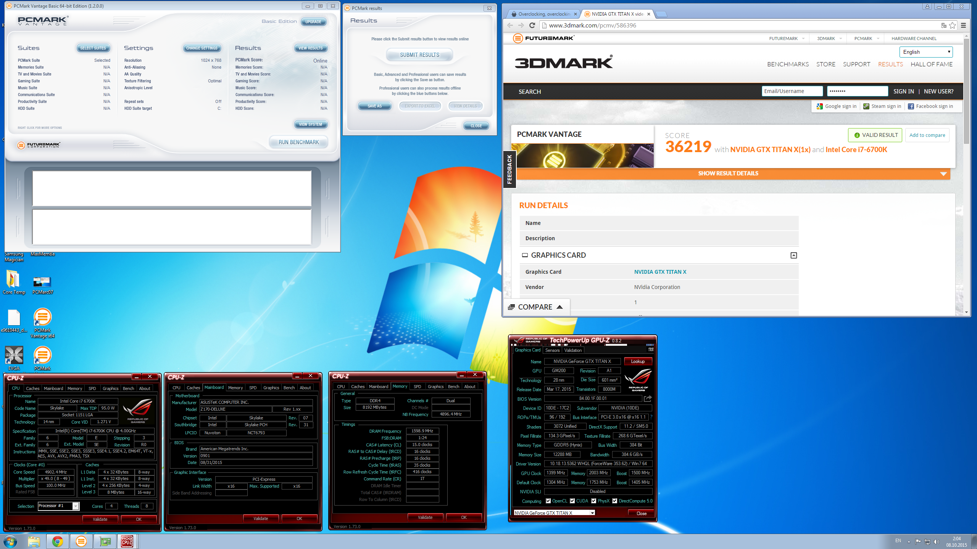977x549 pixels.
Task: Click volume icon in system tray
Action: click(937, 542)
